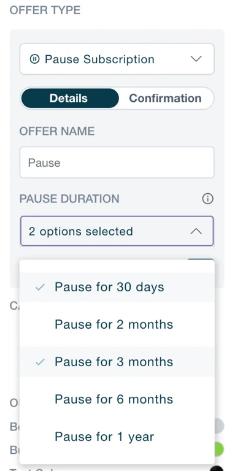Toggle the grey switch at the right edge
This screenshot has width=235, height=471.
click(x=220, y=426)
